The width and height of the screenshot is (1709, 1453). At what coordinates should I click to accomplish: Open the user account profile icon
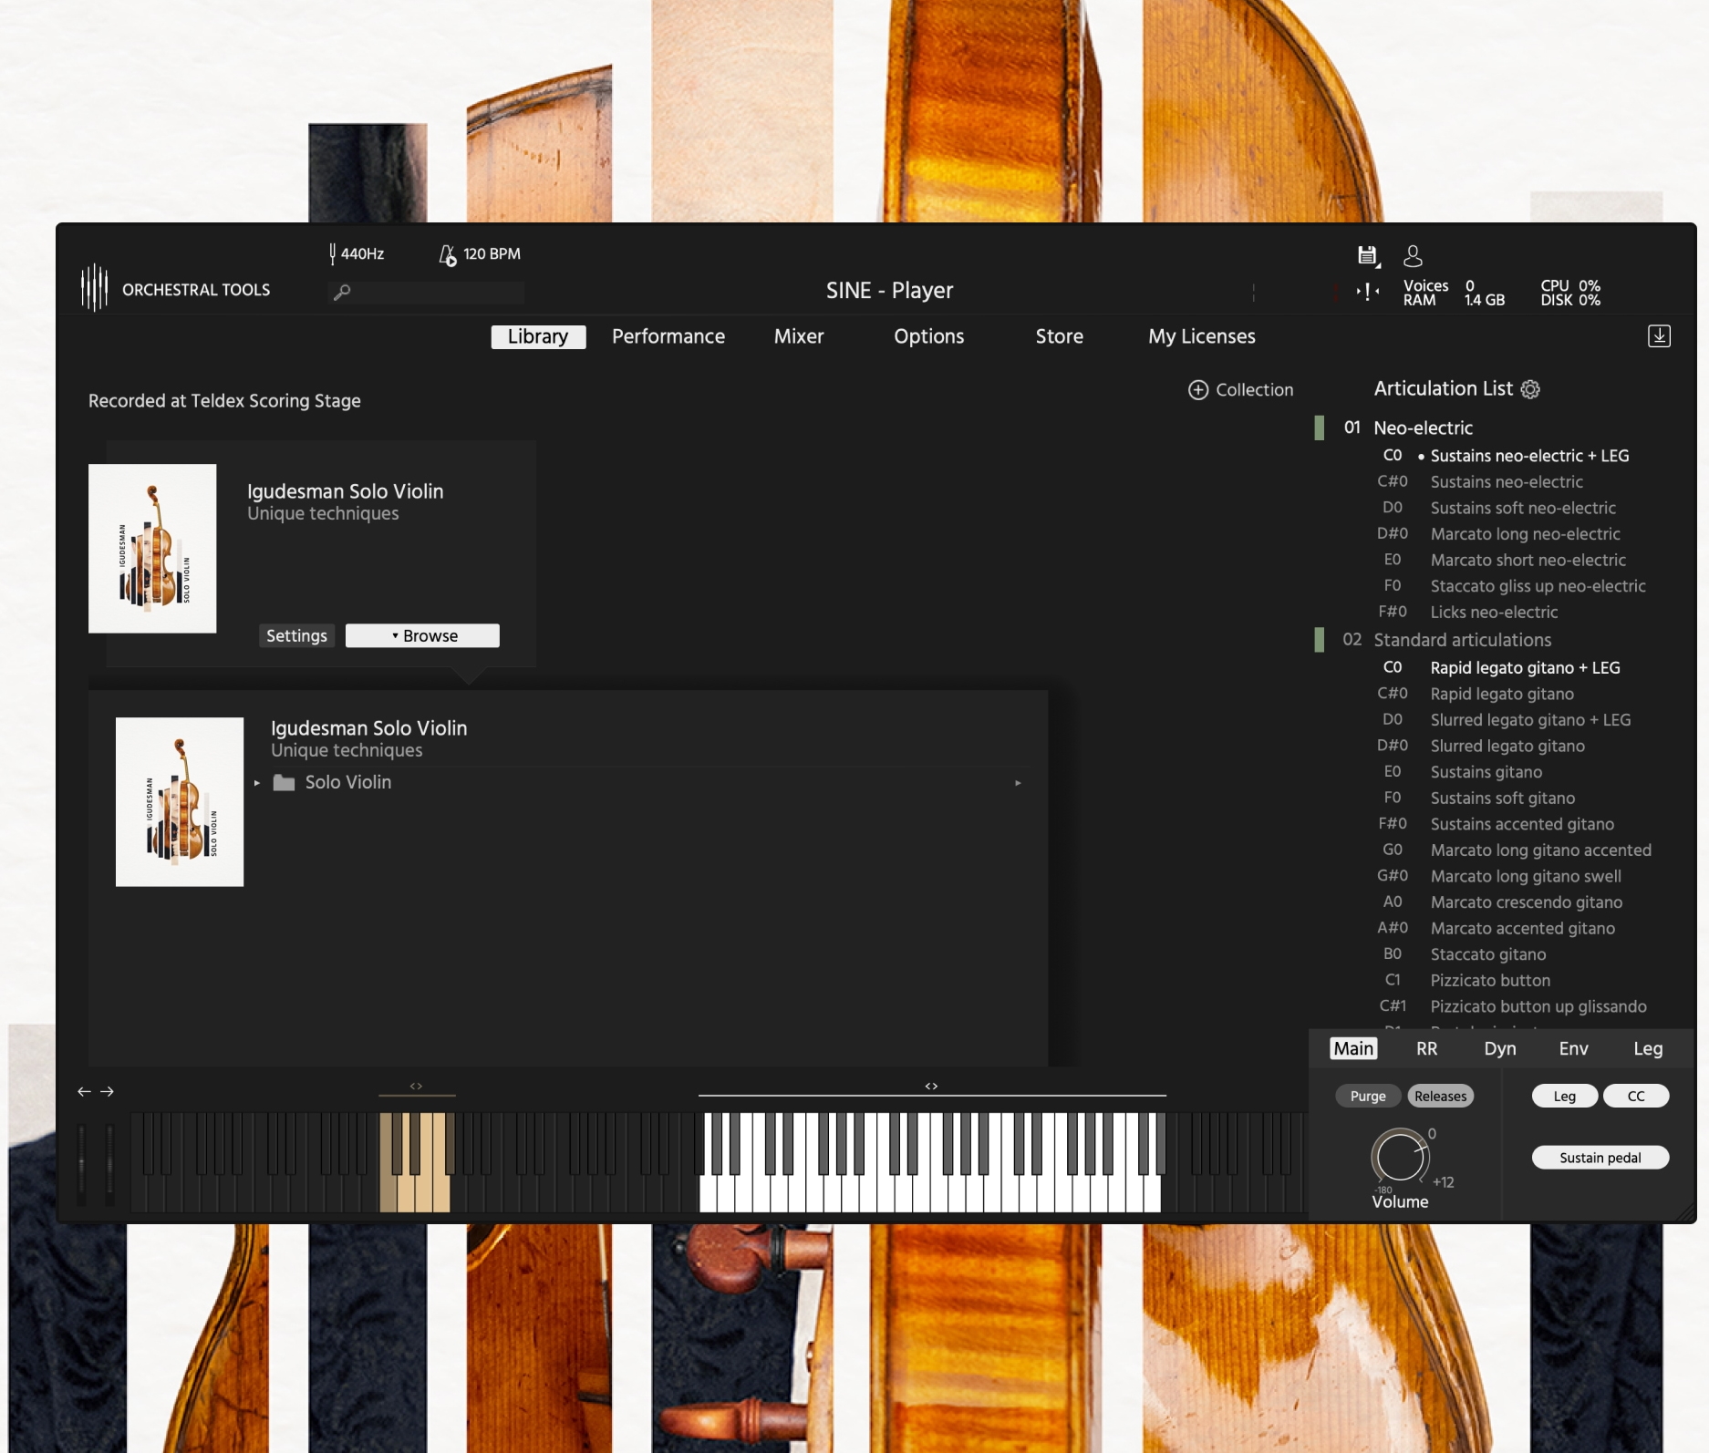pos(1413,256)
